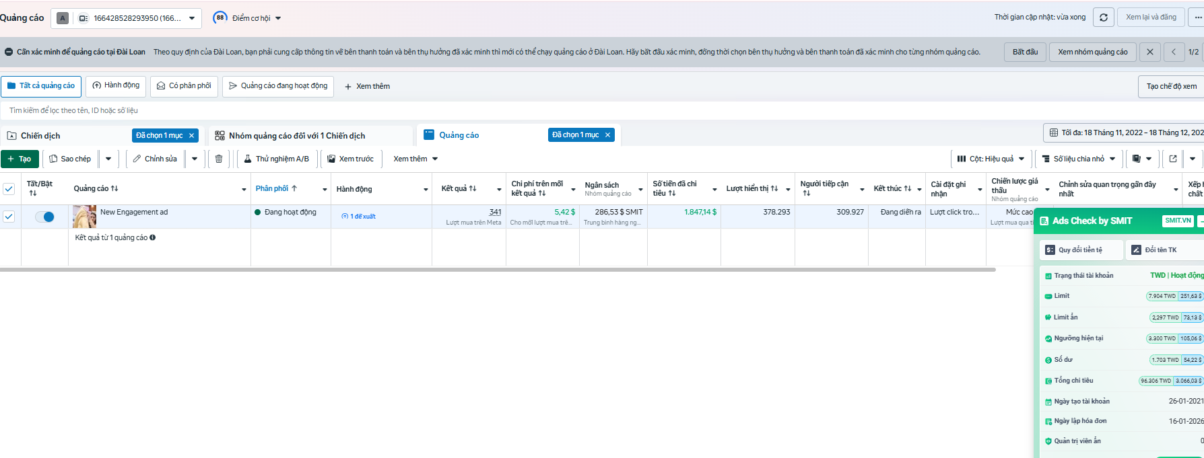Delete selected ad with trash icon

coord(219,159)
